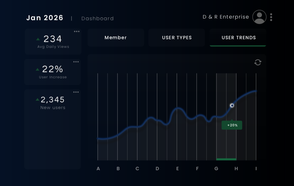Screen dimensions: 294x186
Task: Click the Dashboard breadcrumb label
Action: [97, 18]
